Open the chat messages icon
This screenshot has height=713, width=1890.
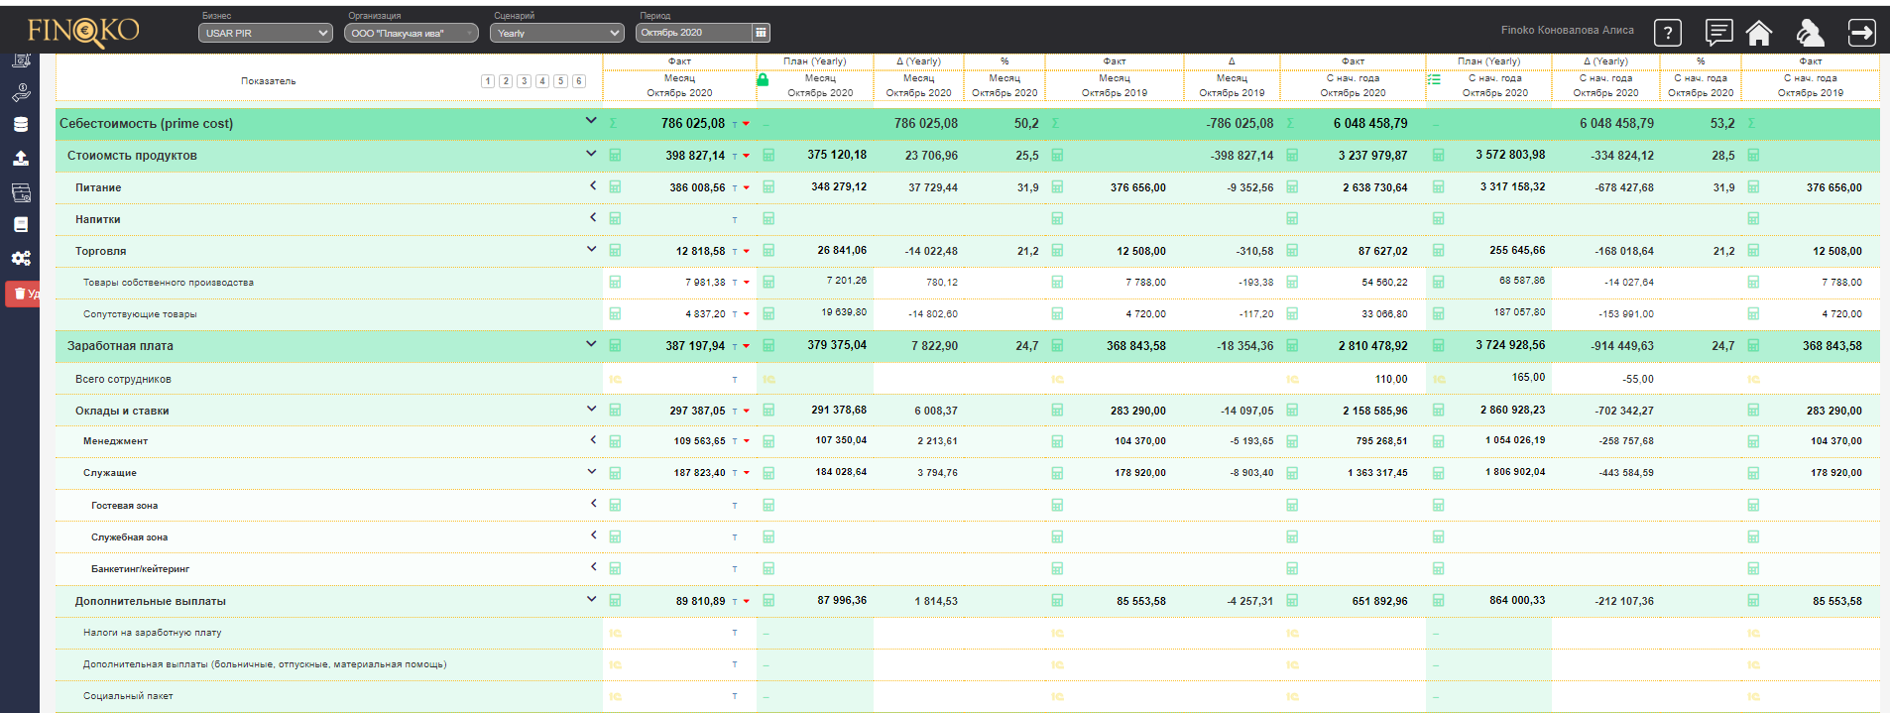[1718, 33]
